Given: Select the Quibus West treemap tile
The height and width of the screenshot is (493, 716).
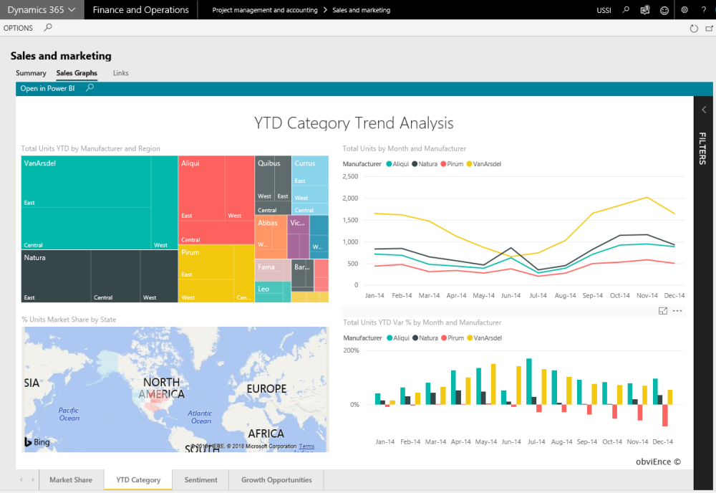Looking at the screenshot, I should pos(264,178).
